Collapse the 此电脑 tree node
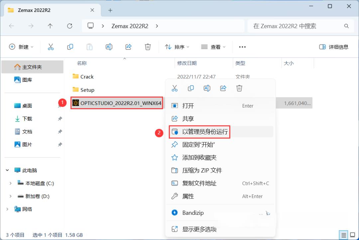This screenshot has width=359, height=240. tap(7, 170)
